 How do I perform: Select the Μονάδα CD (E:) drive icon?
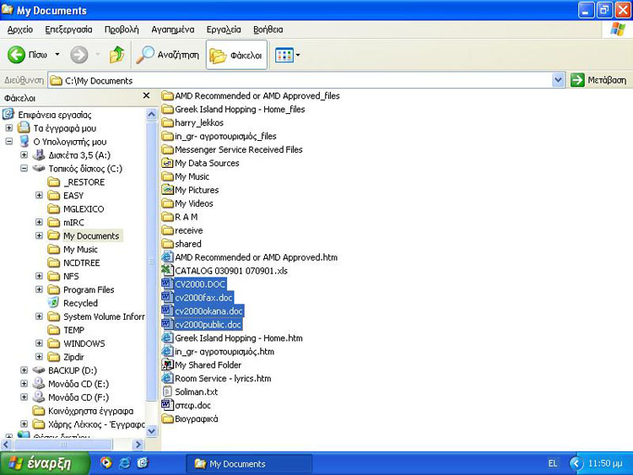pyautogui.click(x=38, y=383)
